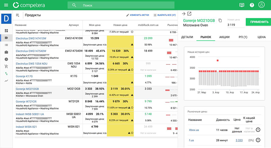Image resolution: width=271 pixels, height=148 pixels.
Task: Open the Gorenje W72Y2R product link
Action: pyautogui.click(x=26, y=102)
